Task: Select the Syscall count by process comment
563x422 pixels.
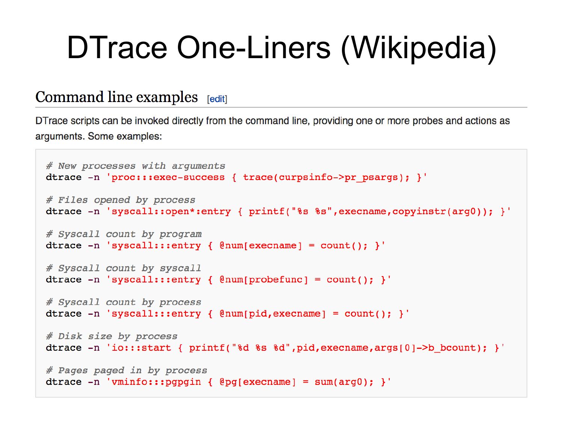Action: point(123,302)
